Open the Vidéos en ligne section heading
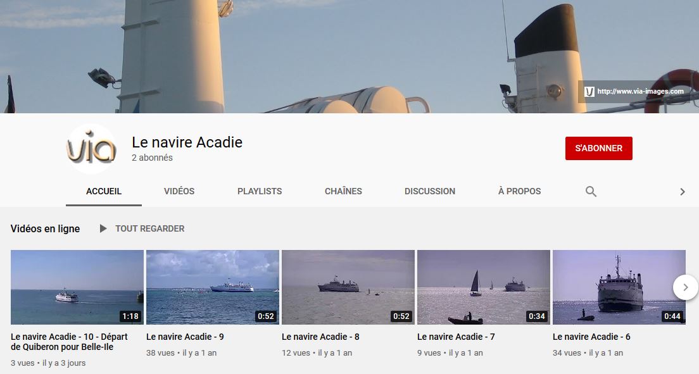This screenshot has width=699, height=374. point(45,228)
